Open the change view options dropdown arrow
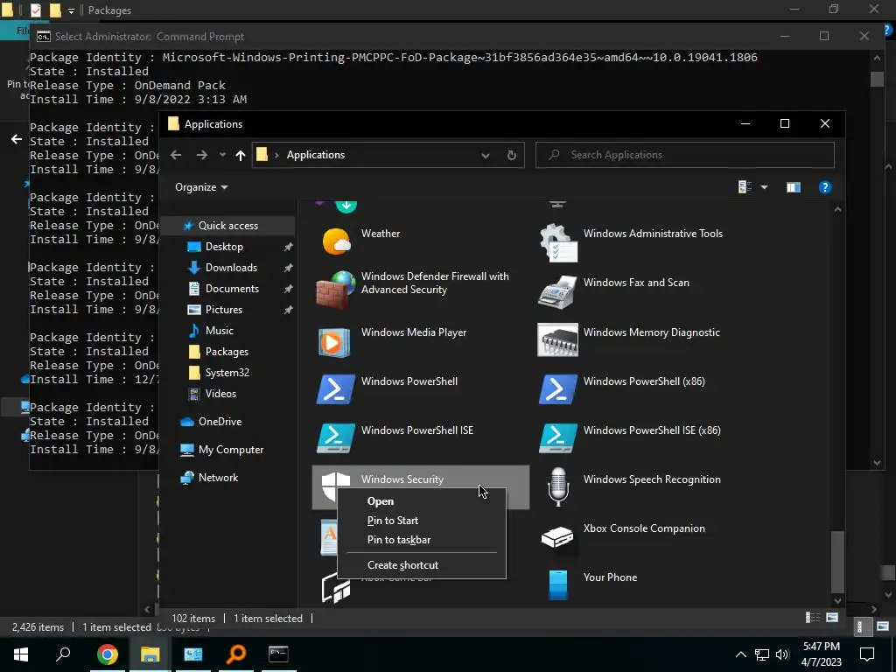 tap(764, 187)
